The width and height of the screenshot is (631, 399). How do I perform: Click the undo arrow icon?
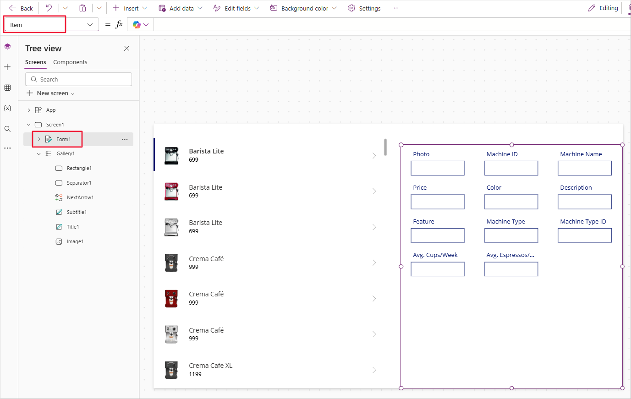(x=49, y=8)
